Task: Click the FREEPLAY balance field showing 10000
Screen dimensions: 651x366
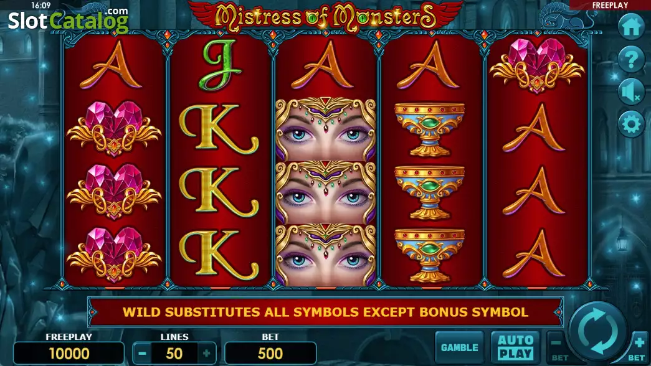Action: (69, 354)
